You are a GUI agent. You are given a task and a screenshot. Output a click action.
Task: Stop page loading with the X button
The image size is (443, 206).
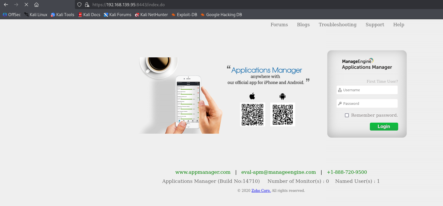[26, 5]
